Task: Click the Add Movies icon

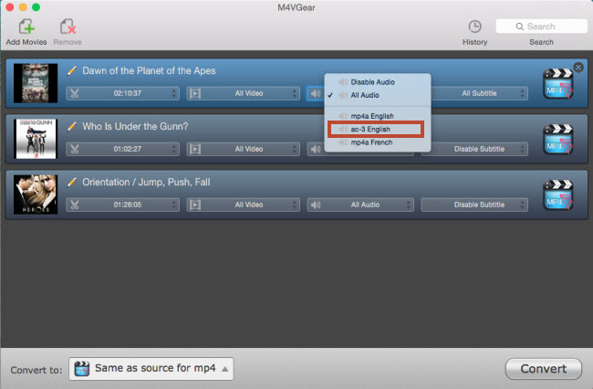Action: point(26,27)
